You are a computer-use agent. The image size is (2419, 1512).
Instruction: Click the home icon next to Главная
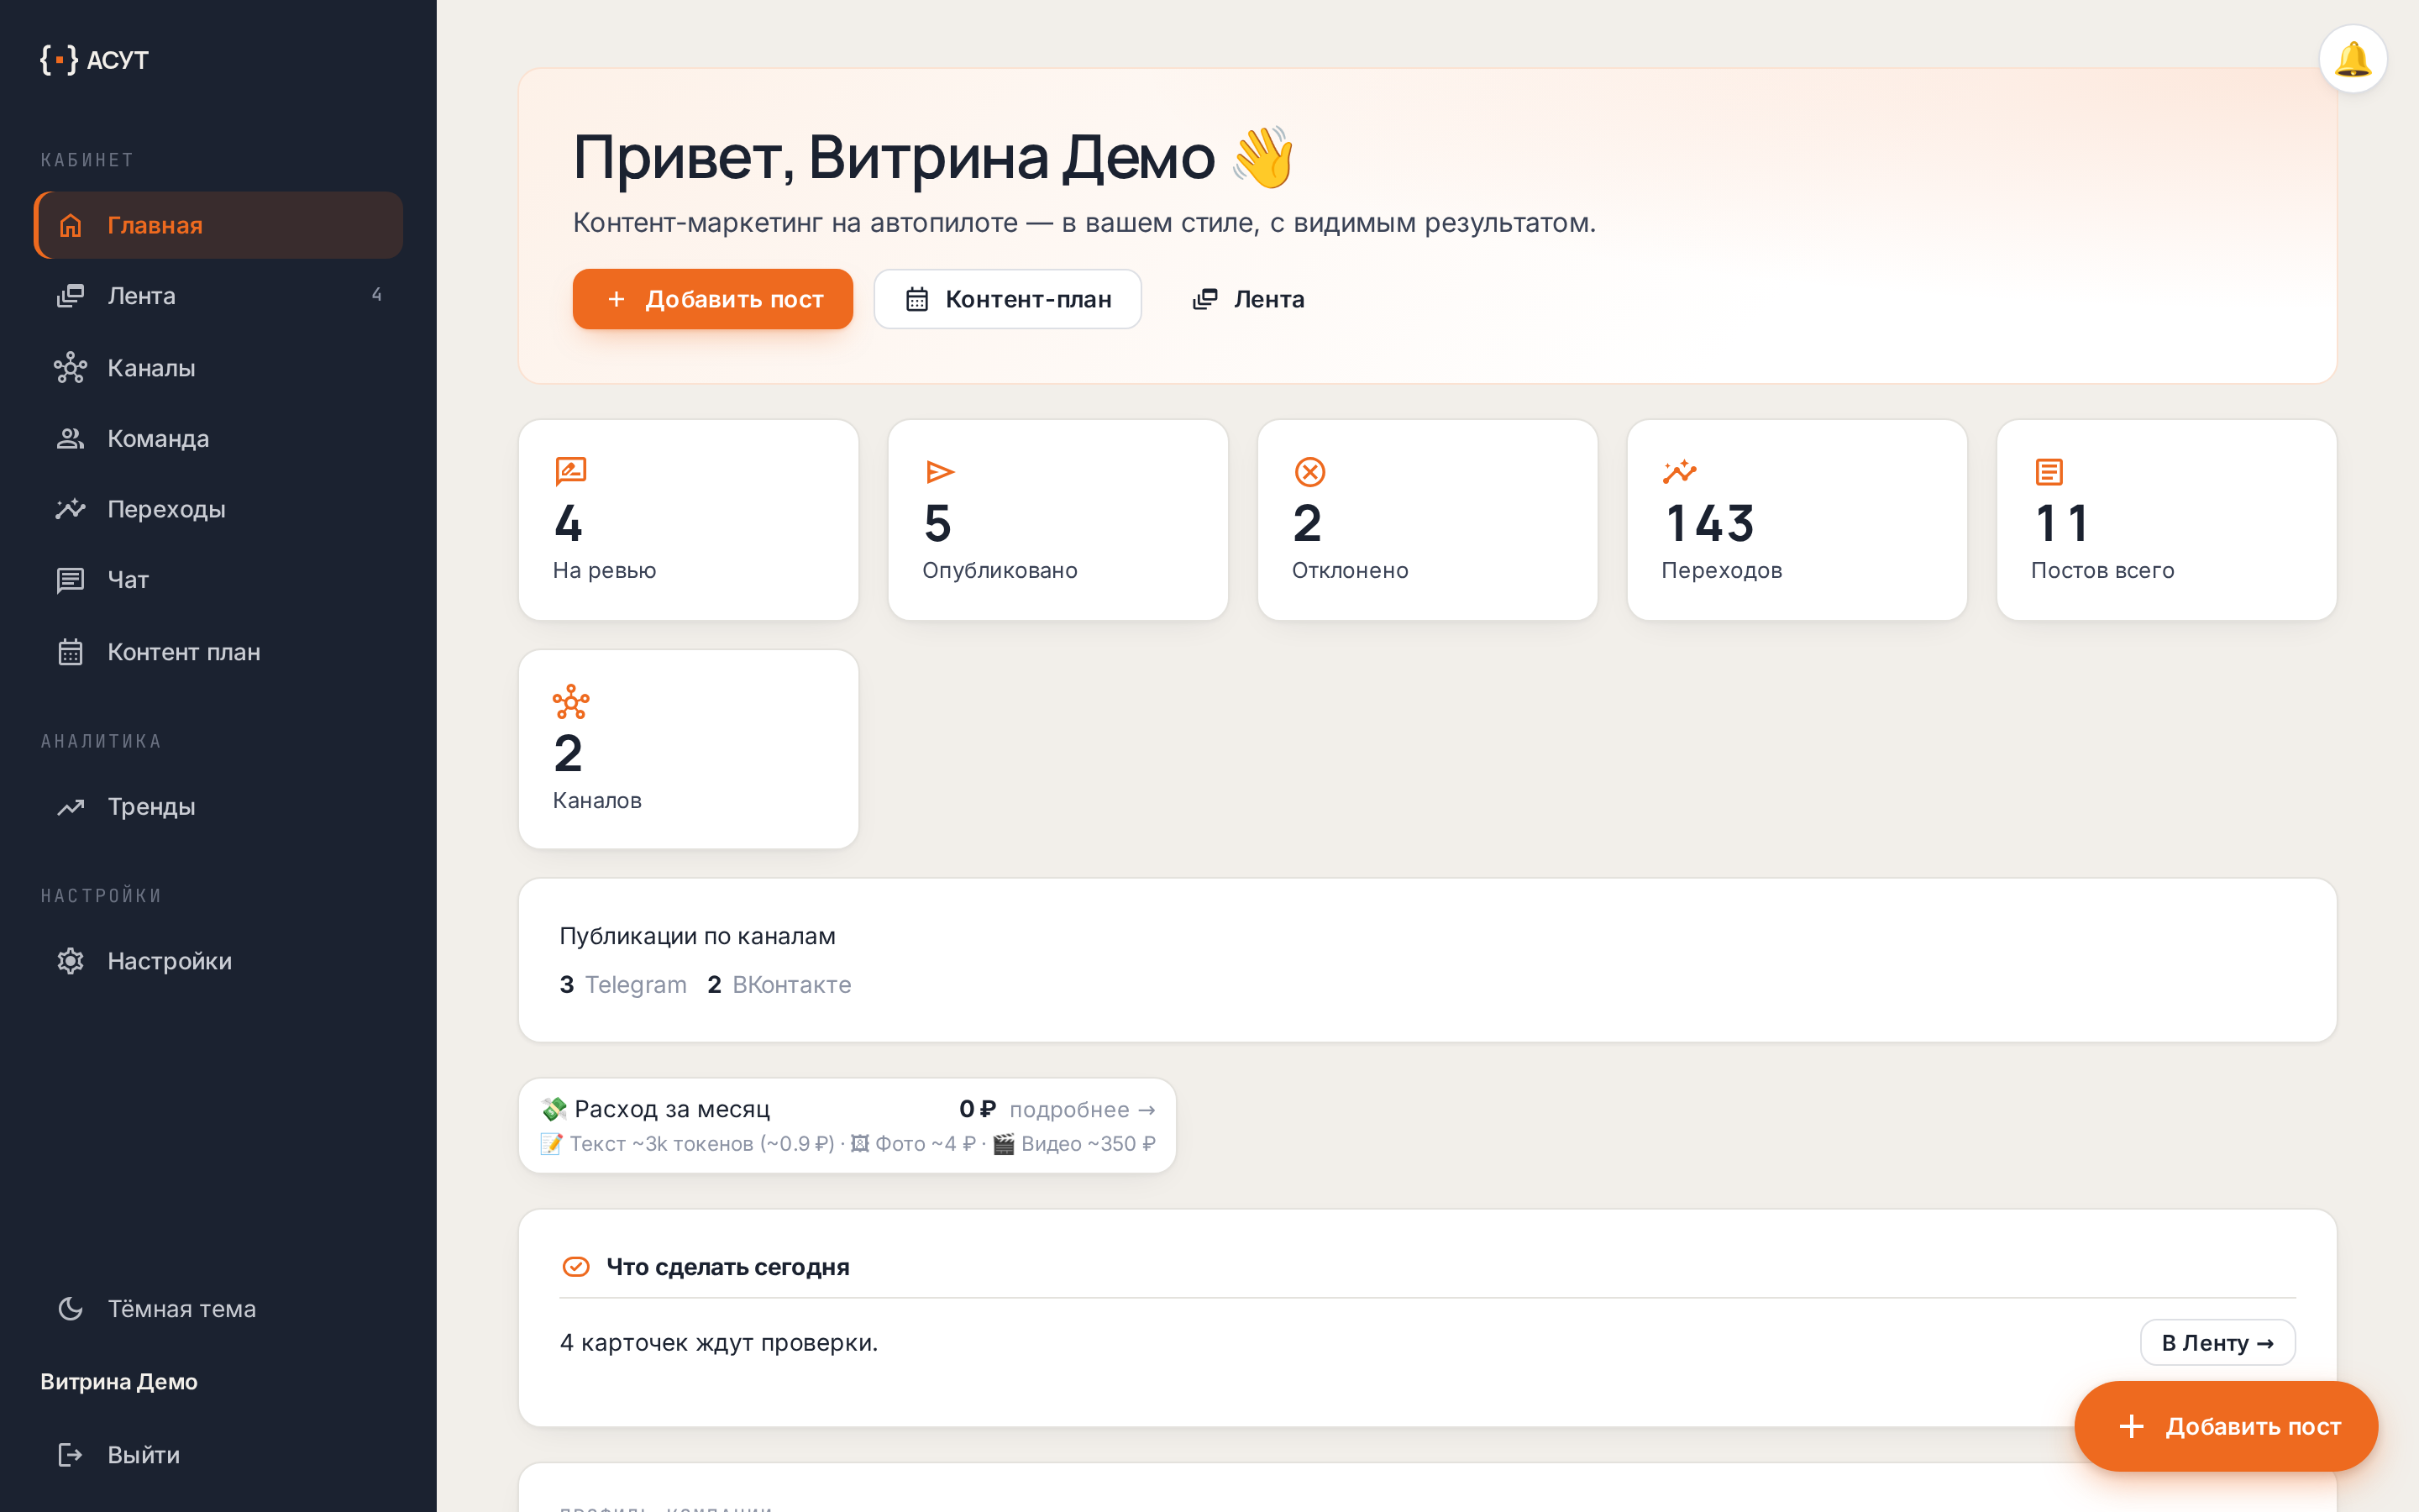(x=70, y=225)
